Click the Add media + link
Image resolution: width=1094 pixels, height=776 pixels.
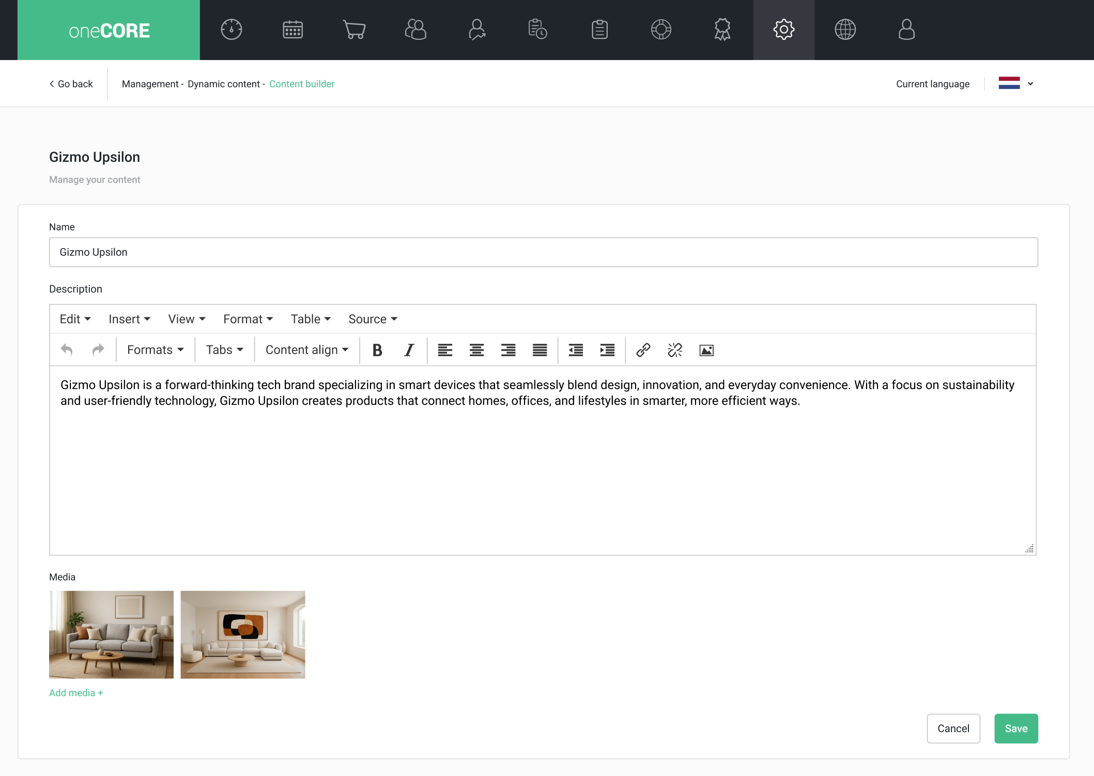(75, 693)
